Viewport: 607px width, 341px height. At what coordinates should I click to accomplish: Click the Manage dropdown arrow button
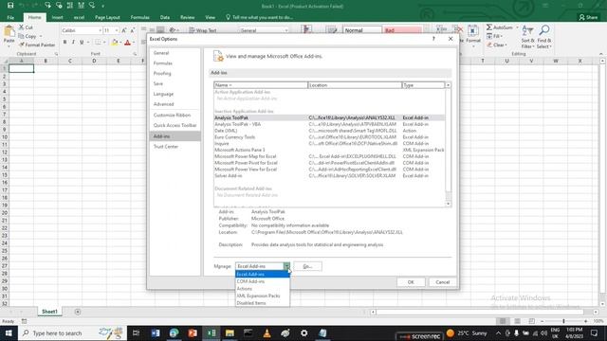coord(286,266)
